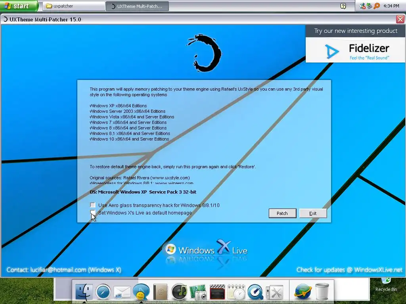Click the Windows Vista x86/x64 editions line

pos(132,117)
